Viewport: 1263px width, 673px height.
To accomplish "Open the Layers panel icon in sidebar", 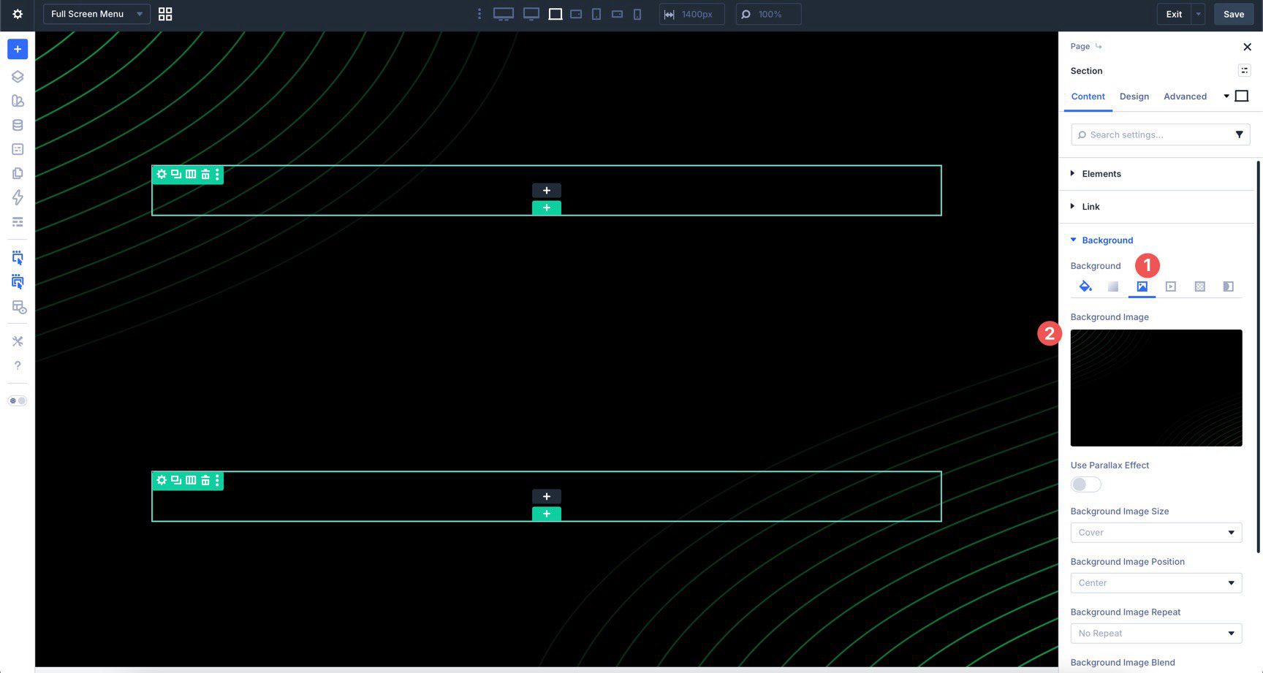I will point(18,77).
